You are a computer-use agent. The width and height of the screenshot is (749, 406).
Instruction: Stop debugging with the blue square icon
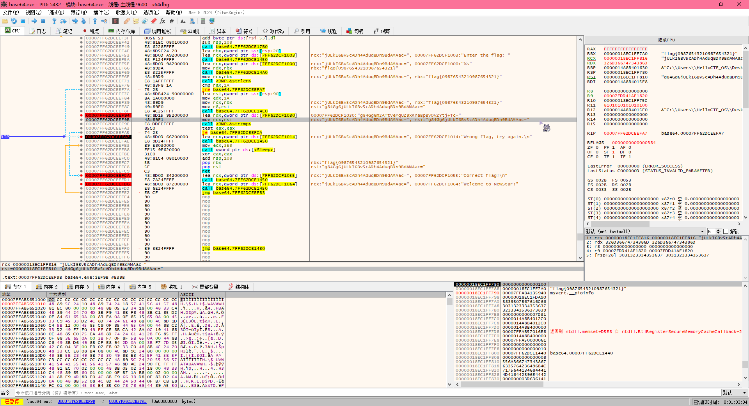(x=23, y=21)
